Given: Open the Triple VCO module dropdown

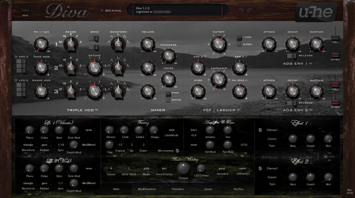Looking at the screenshot, I should coord(96,110).
